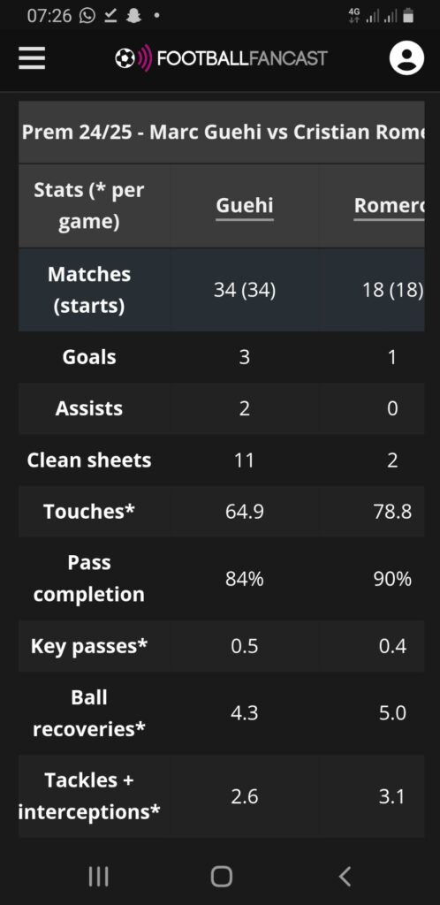
Task: Open the Guehi player link
Action: coord(245,205)
